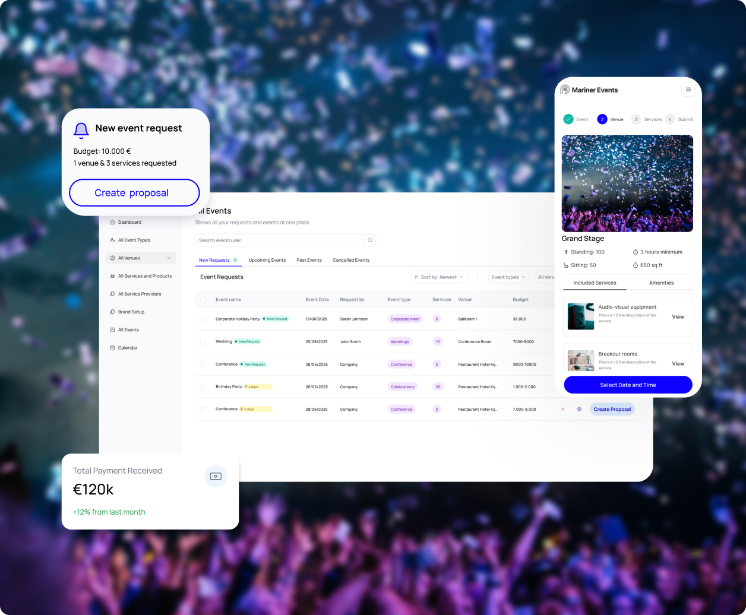
Task: Expand the All Venues sidebar item
Action: coord(141,258)
